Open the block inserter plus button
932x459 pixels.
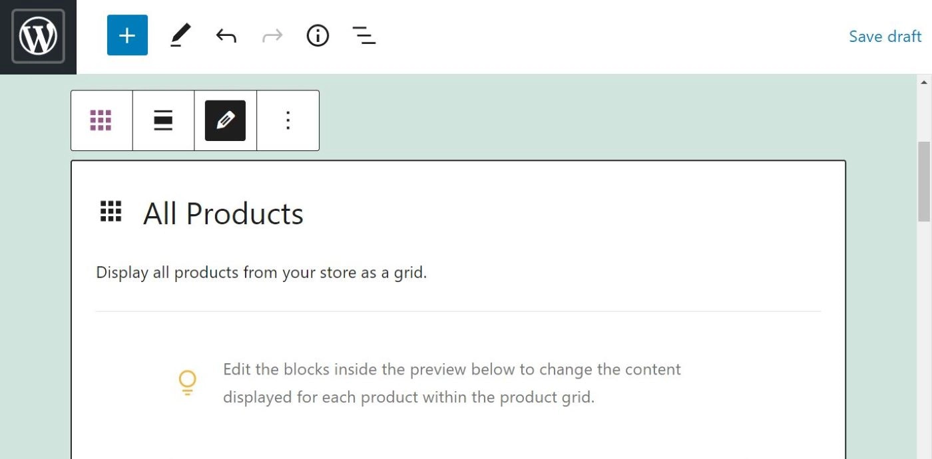coord(127,35)
